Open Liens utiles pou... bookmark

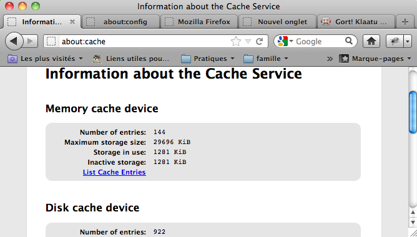[131, 59]
